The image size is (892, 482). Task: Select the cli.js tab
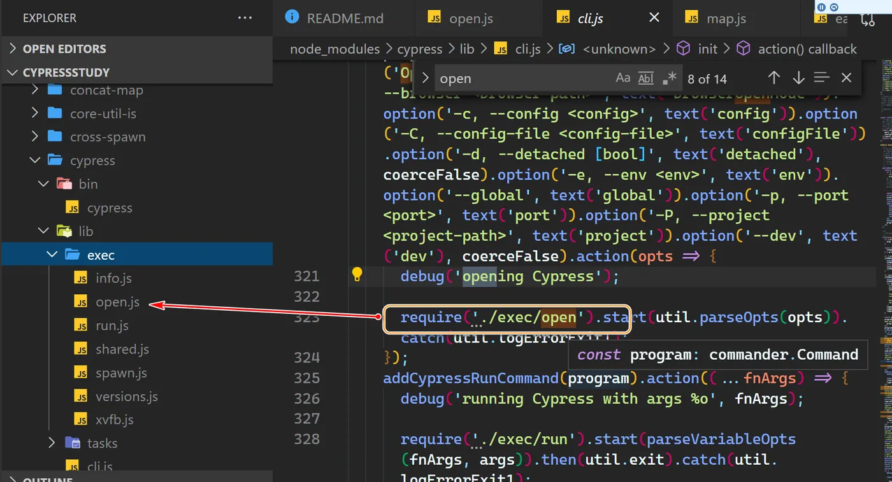pyautogui.click(x=590, y=18)
